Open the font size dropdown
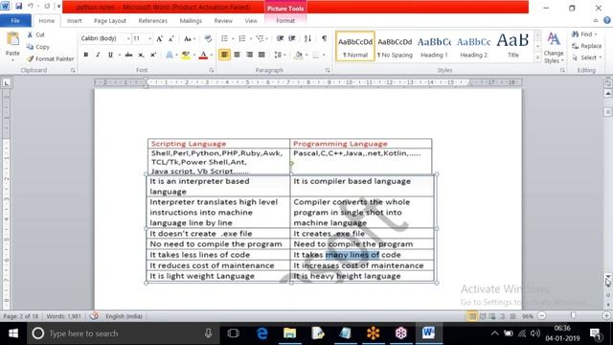Viewport: 613px width, 345px height. (x=149, y=38)
